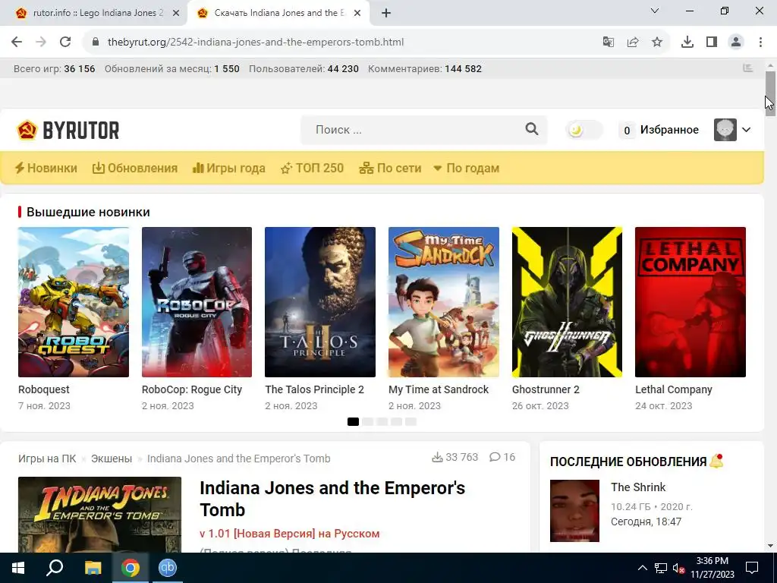Open the Новинки menu item
The width and height of the screenshot is (777, 583).
pos(46,168)
